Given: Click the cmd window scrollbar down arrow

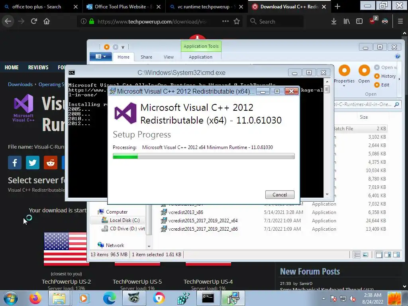Looking at the screenshot, I should [327, 194].
